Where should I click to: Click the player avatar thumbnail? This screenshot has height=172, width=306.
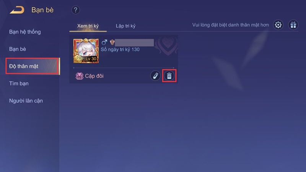(86, 51)
